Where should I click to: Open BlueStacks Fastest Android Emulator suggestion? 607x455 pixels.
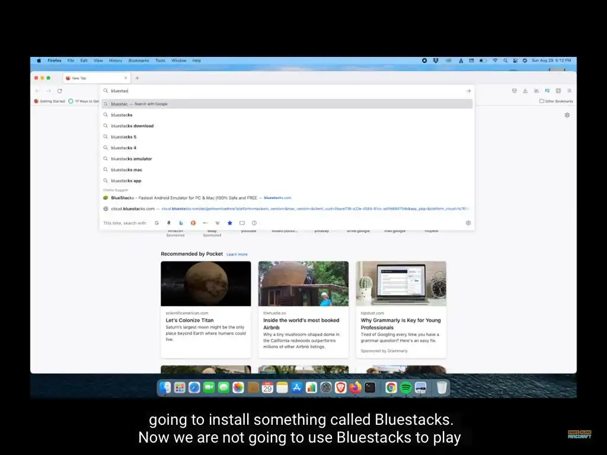point(287,198)
